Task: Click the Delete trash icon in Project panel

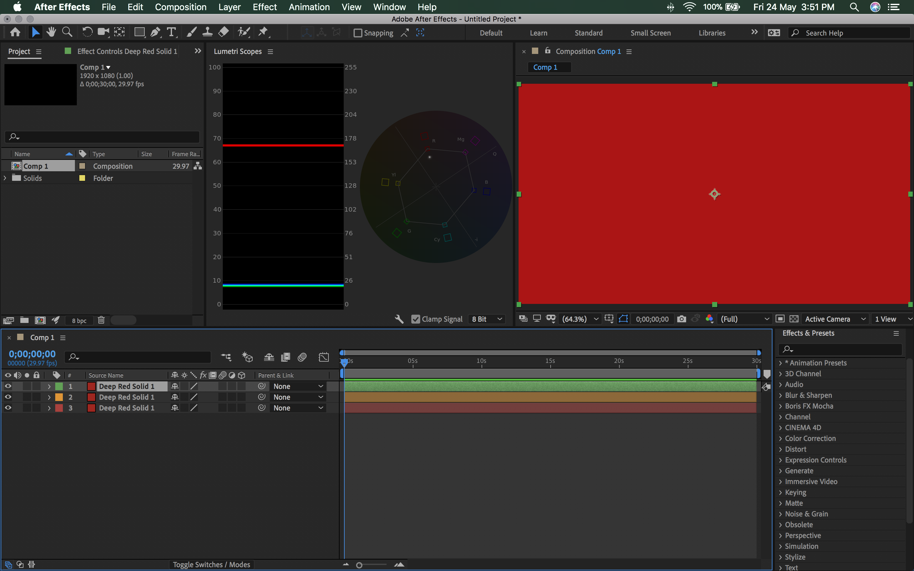Action: (101, 320)
